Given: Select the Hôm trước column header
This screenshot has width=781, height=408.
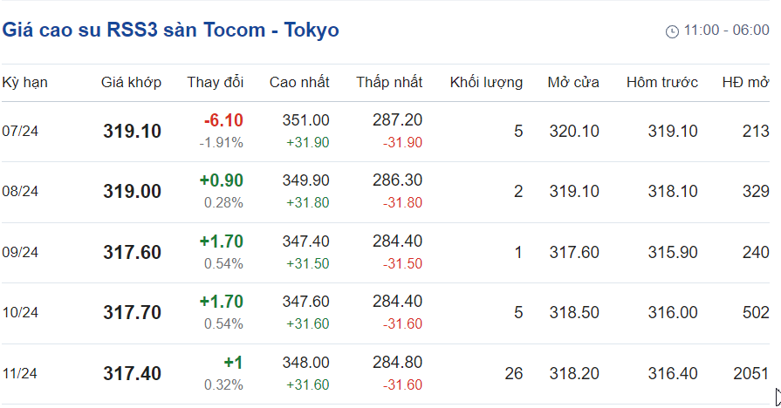Looking at the screenshot, I should 661,83.
